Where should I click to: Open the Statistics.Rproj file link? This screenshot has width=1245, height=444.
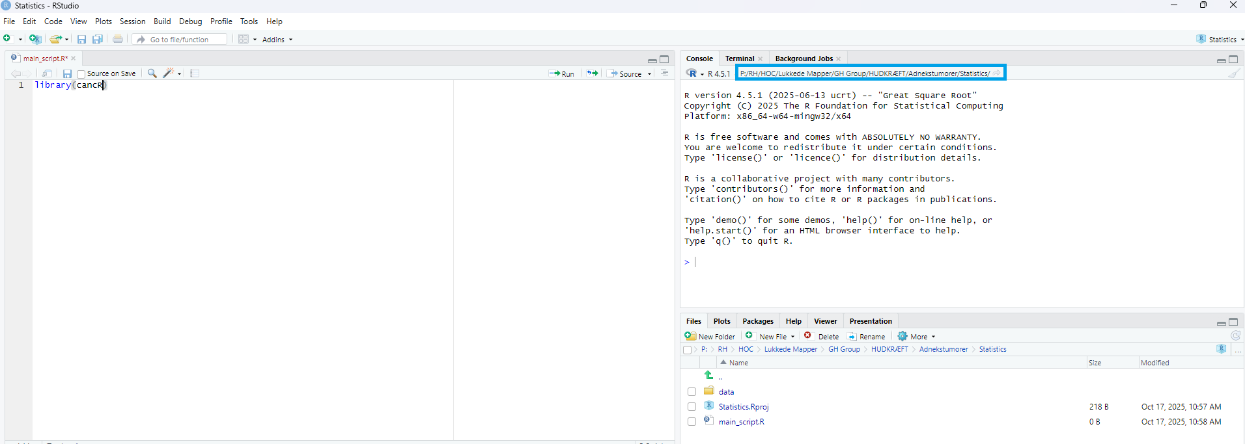coord(743,407)
